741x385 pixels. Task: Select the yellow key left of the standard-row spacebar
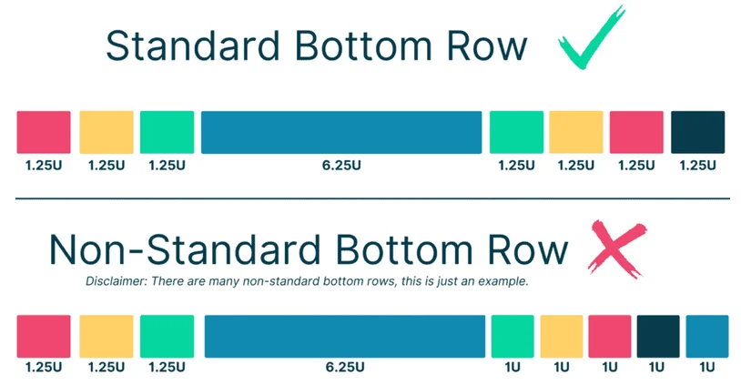point(107,132)
